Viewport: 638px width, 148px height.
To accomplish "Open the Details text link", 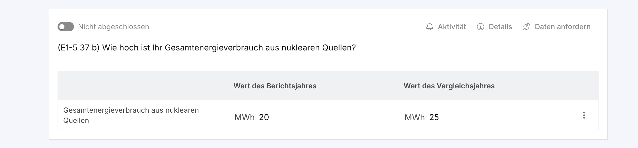I will tap(500, 27).
